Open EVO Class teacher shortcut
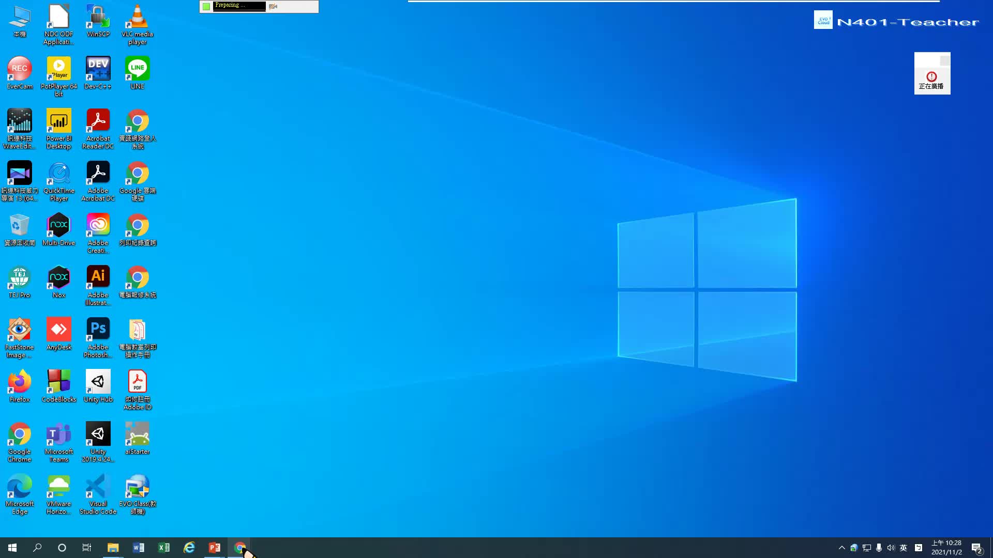Viewport: 993px width, 558px height. 137,494
